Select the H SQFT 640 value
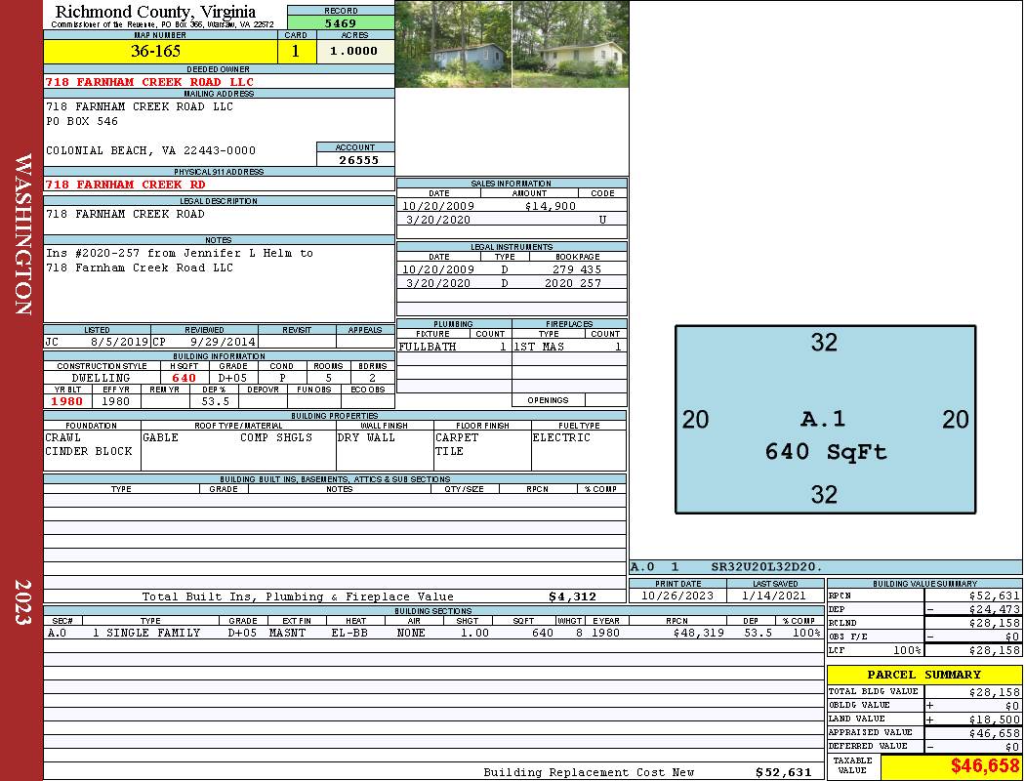This screenshot has width=1025, height=781. [184, 378]
